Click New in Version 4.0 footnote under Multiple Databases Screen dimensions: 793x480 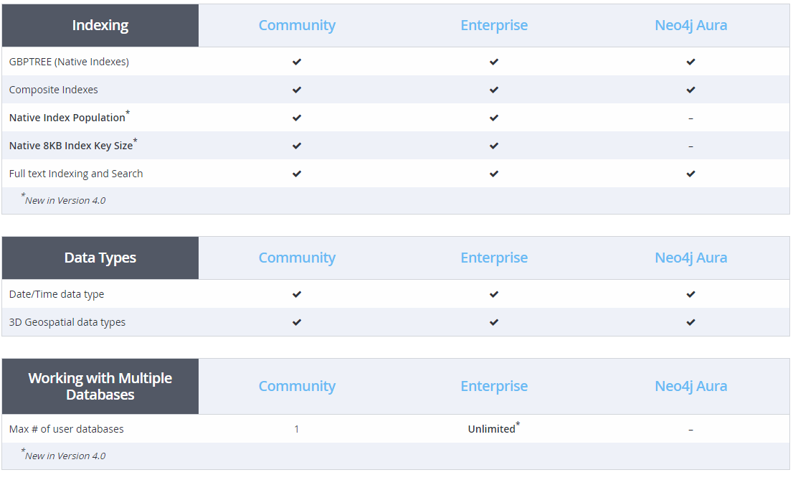(63, 455)
